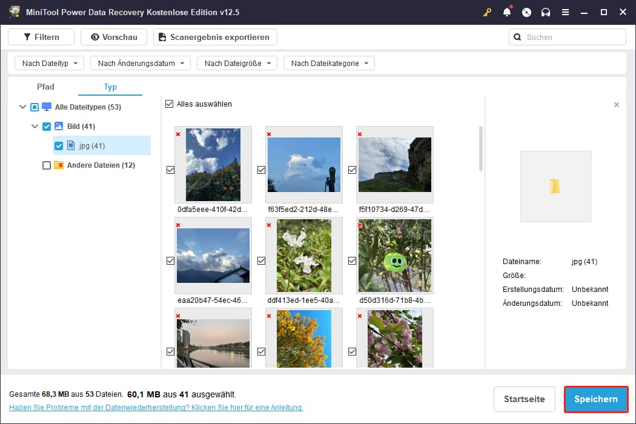Select the f5f10734-d269-47d cliff thumbnail
636x424 pixels.
(395, 165)
